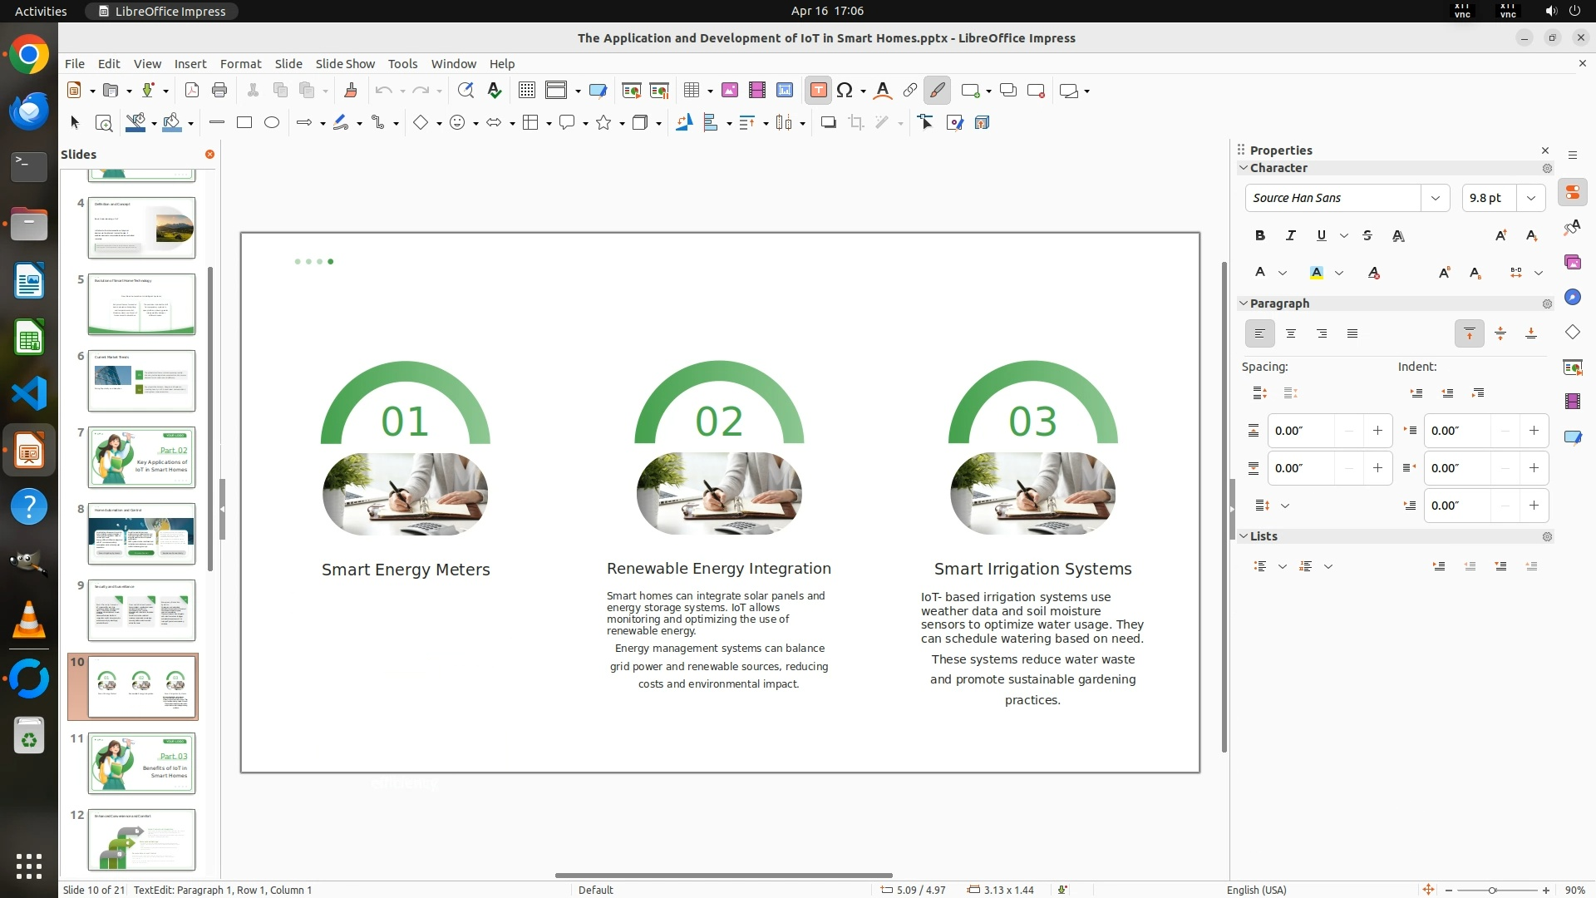This screenshot has width=1596, height=898.
Task: Click the zoom slider in status bar
Action: click(1492, 890)
